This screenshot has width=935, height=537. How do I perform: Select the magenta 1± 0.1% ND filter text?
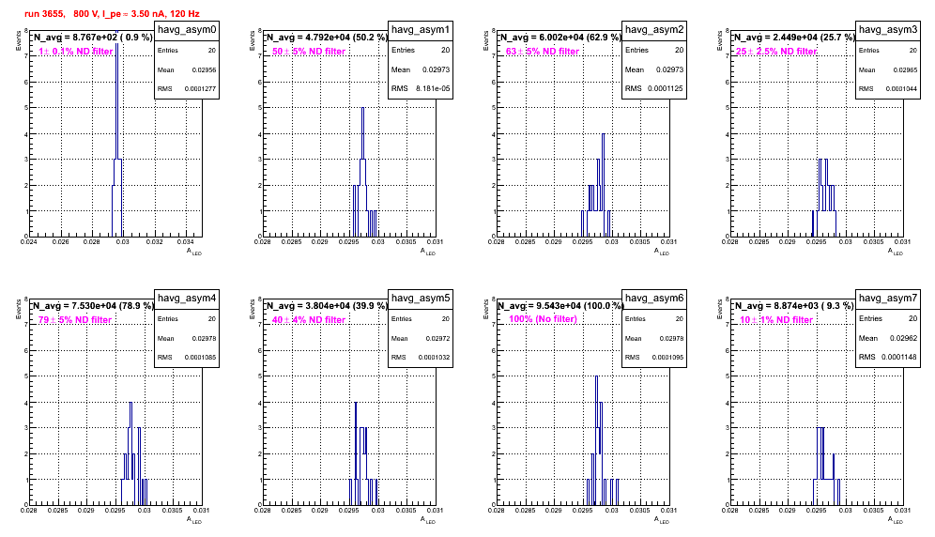point(76,52)
